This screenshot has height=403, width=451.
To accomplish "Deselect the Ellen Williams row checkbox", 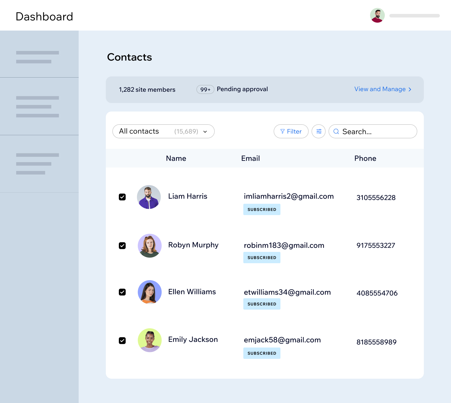I will [122, 292].
